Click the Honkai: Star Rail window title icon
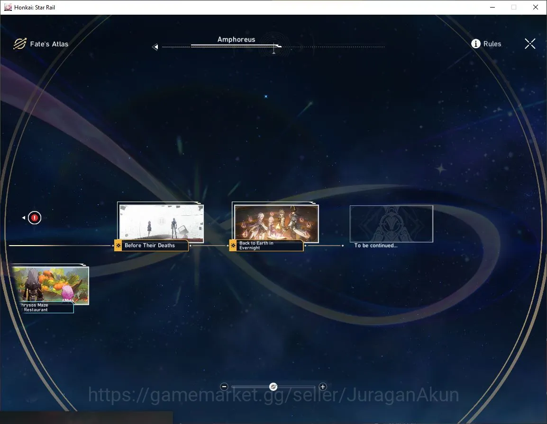 [8, 7]
